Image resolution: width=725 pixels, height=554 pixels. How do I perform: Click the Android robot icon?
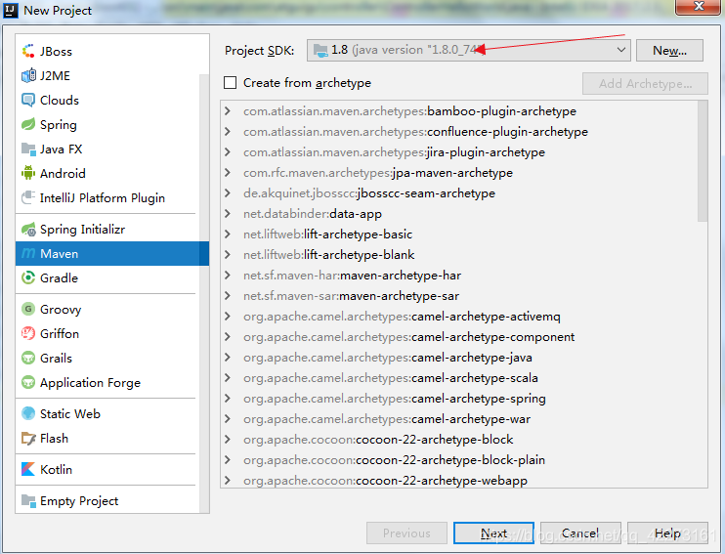[x=28, y=173]
